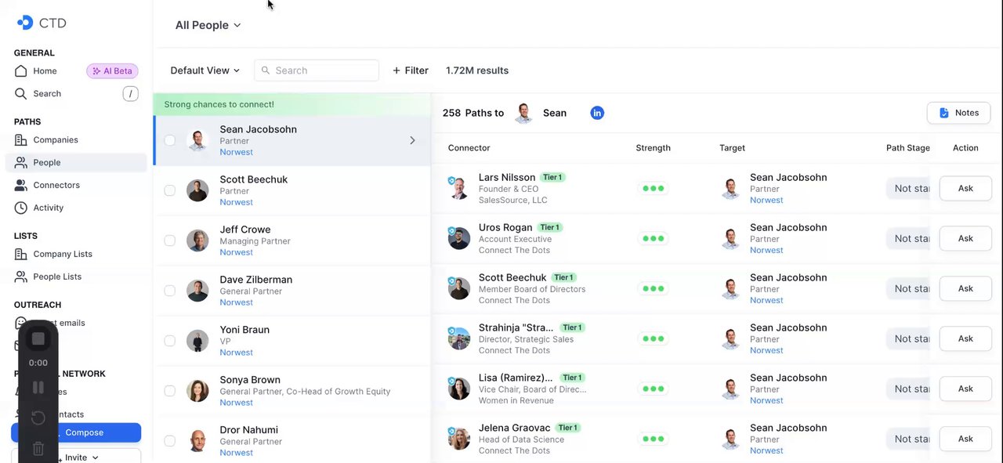Open Sean's LinkedIn icon in the paths header

[597, 113]
